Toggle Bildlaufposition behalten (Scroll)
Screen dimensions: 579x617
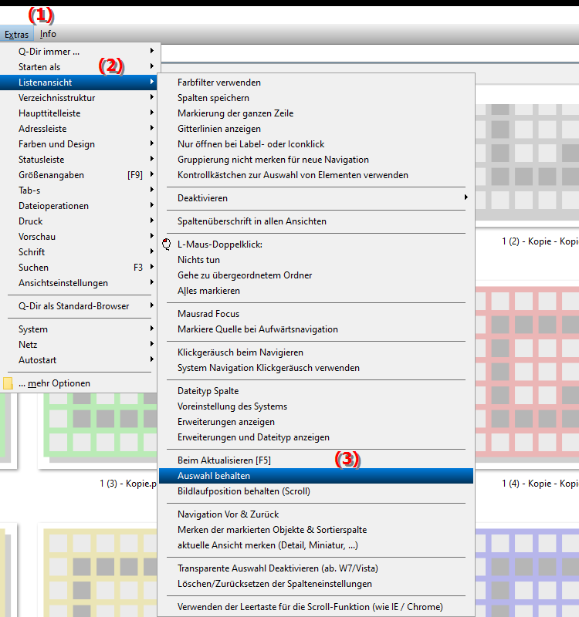point(316,491)
